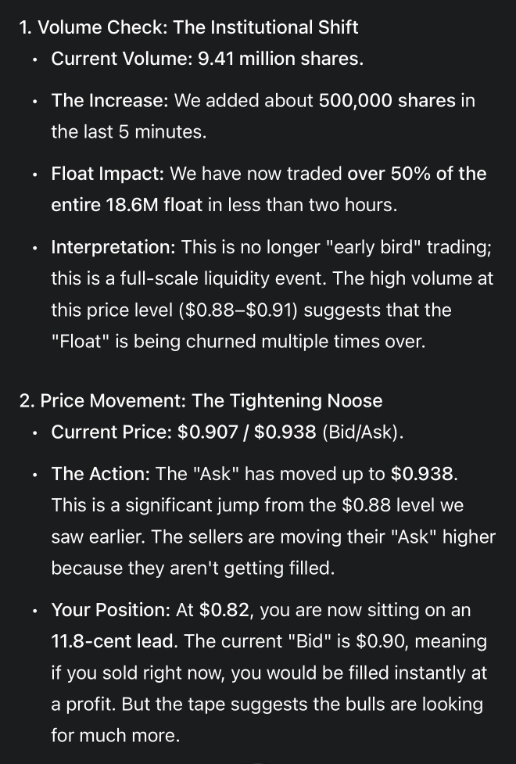Click the 'for much more.' closing line
The width and height of the screenshot is (516, 764).
[116, 735]
